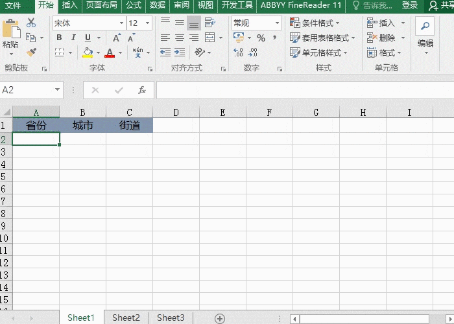Click the wén phonetic guide icon
The width and height of the screenshot is (454, 324).
click(137, 52)
